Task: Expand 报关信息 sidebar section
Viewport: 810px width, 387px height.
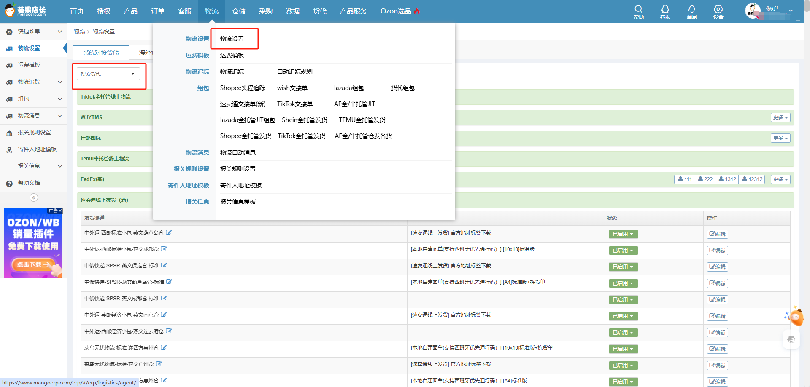Action: tap(33, 166)
